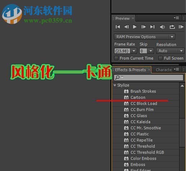Click the Frame Rate value field
Screen dimensions: 186x171
pyautogui.click(x=122, y=51)
